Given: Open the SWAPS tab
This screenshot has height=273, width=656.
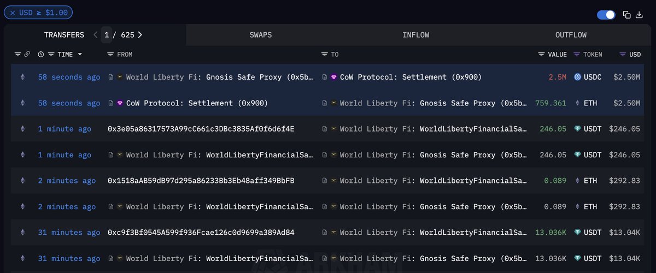Looking at the screenshot, I should pos(261,34).
